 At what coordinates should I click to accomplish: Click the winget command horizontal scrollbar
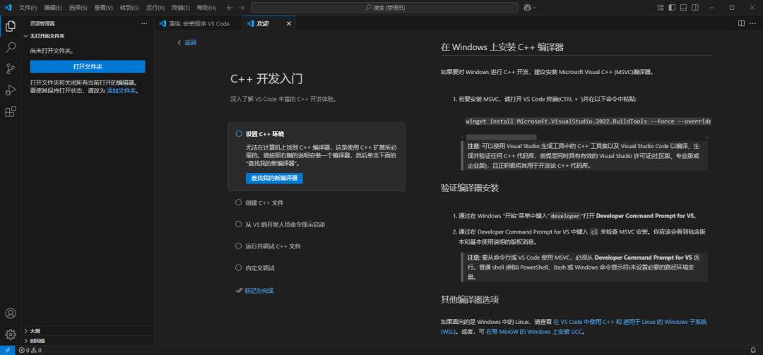click(x=501, y=138)
